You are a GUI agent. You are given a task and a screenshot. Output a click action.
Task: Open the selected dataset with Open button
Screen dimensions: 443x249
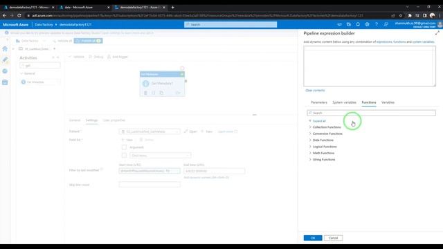pos(190,131)
